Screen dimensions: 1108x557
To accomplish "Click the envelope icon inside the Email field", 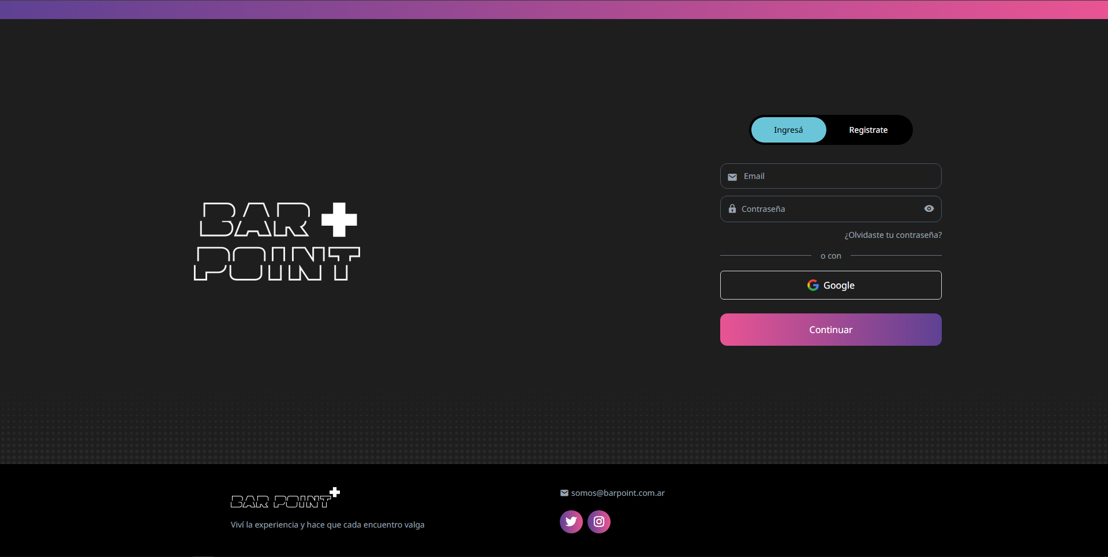I will click(732, 177).
